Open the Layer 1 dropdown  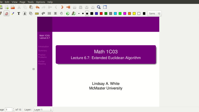[x=43, y=110]
